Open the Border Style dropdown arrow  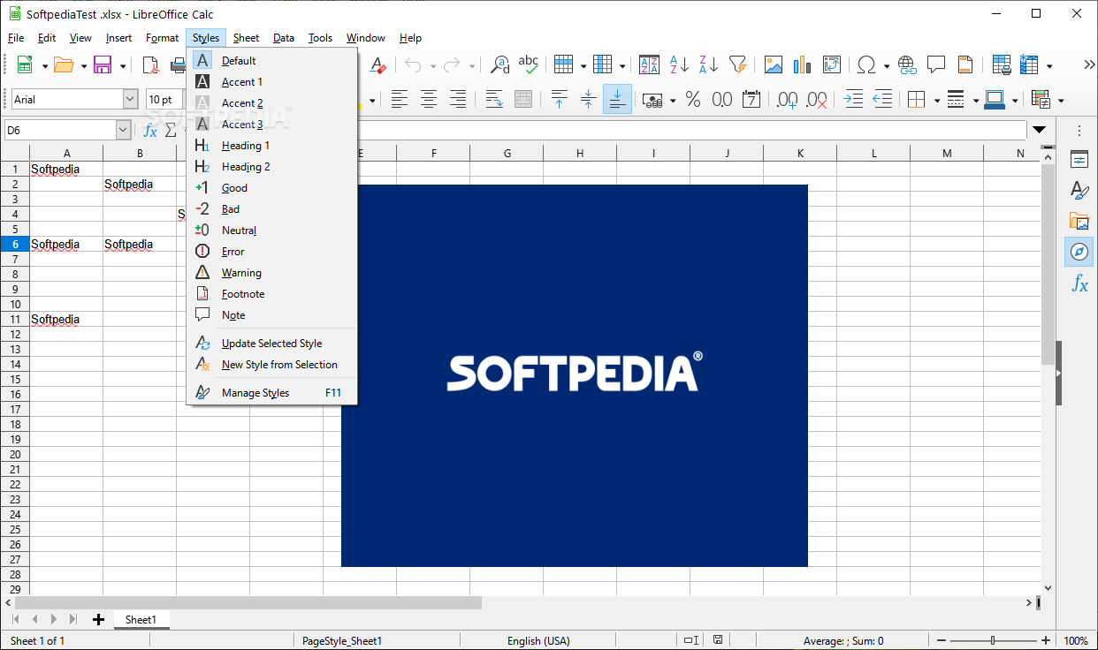click(x=974, y=101)
